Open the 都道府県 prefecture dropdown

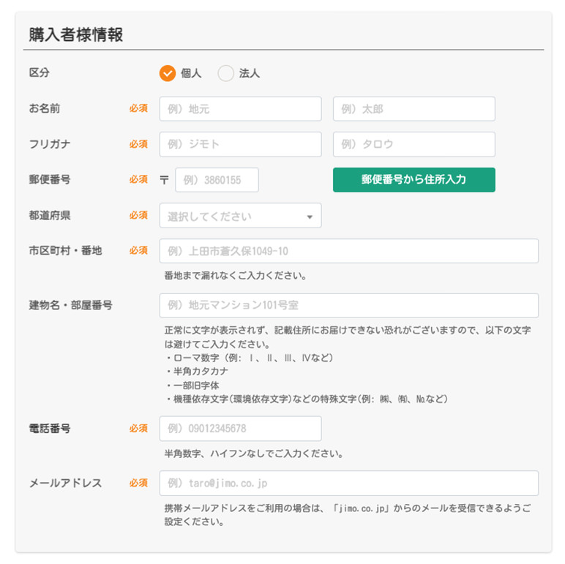pos(240,215)
